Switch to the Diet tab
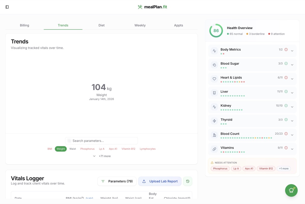Viewport: 305px width, 204px height. 101,25
